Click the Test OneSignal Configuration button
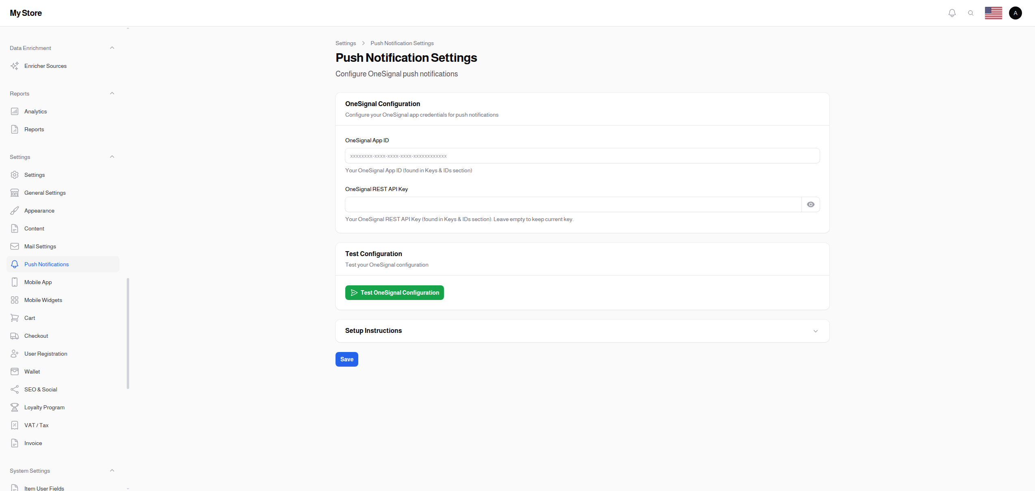 394,292
